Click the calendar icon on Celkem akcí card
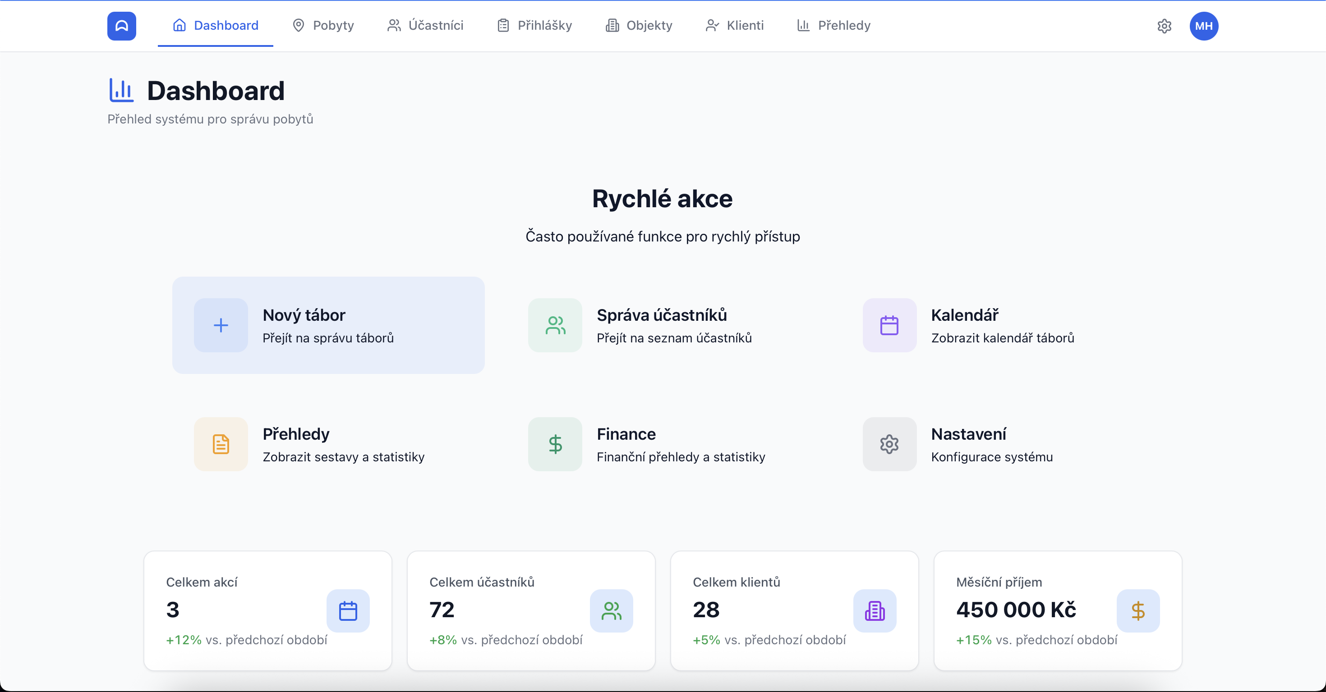Screen dimensions: 1326x692 coord(348,611)
